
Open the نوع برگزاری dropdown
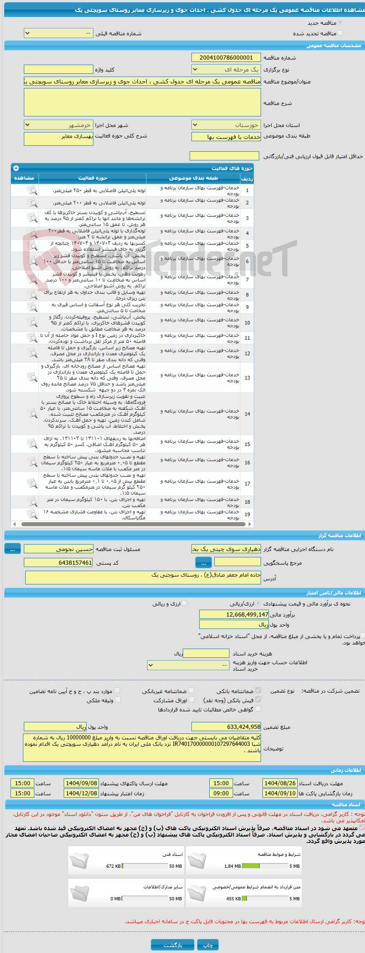[x=226, y=70]
